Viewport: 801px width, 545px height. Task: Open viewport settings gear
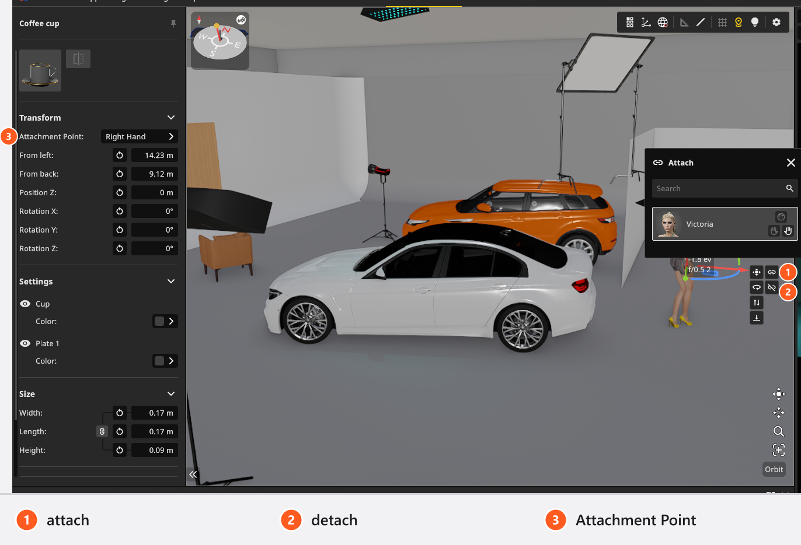tap(776, 22)
